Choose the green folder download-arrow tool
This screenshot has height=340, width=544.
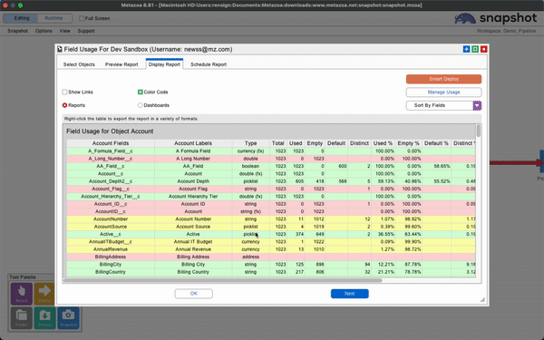(x=44, y=318)
